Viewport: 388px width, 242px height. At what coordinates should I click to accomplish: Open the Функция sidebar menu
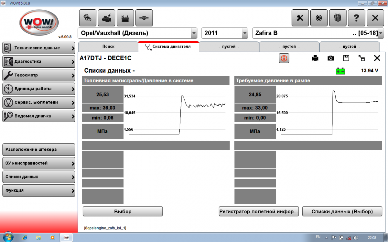point(39,190)
